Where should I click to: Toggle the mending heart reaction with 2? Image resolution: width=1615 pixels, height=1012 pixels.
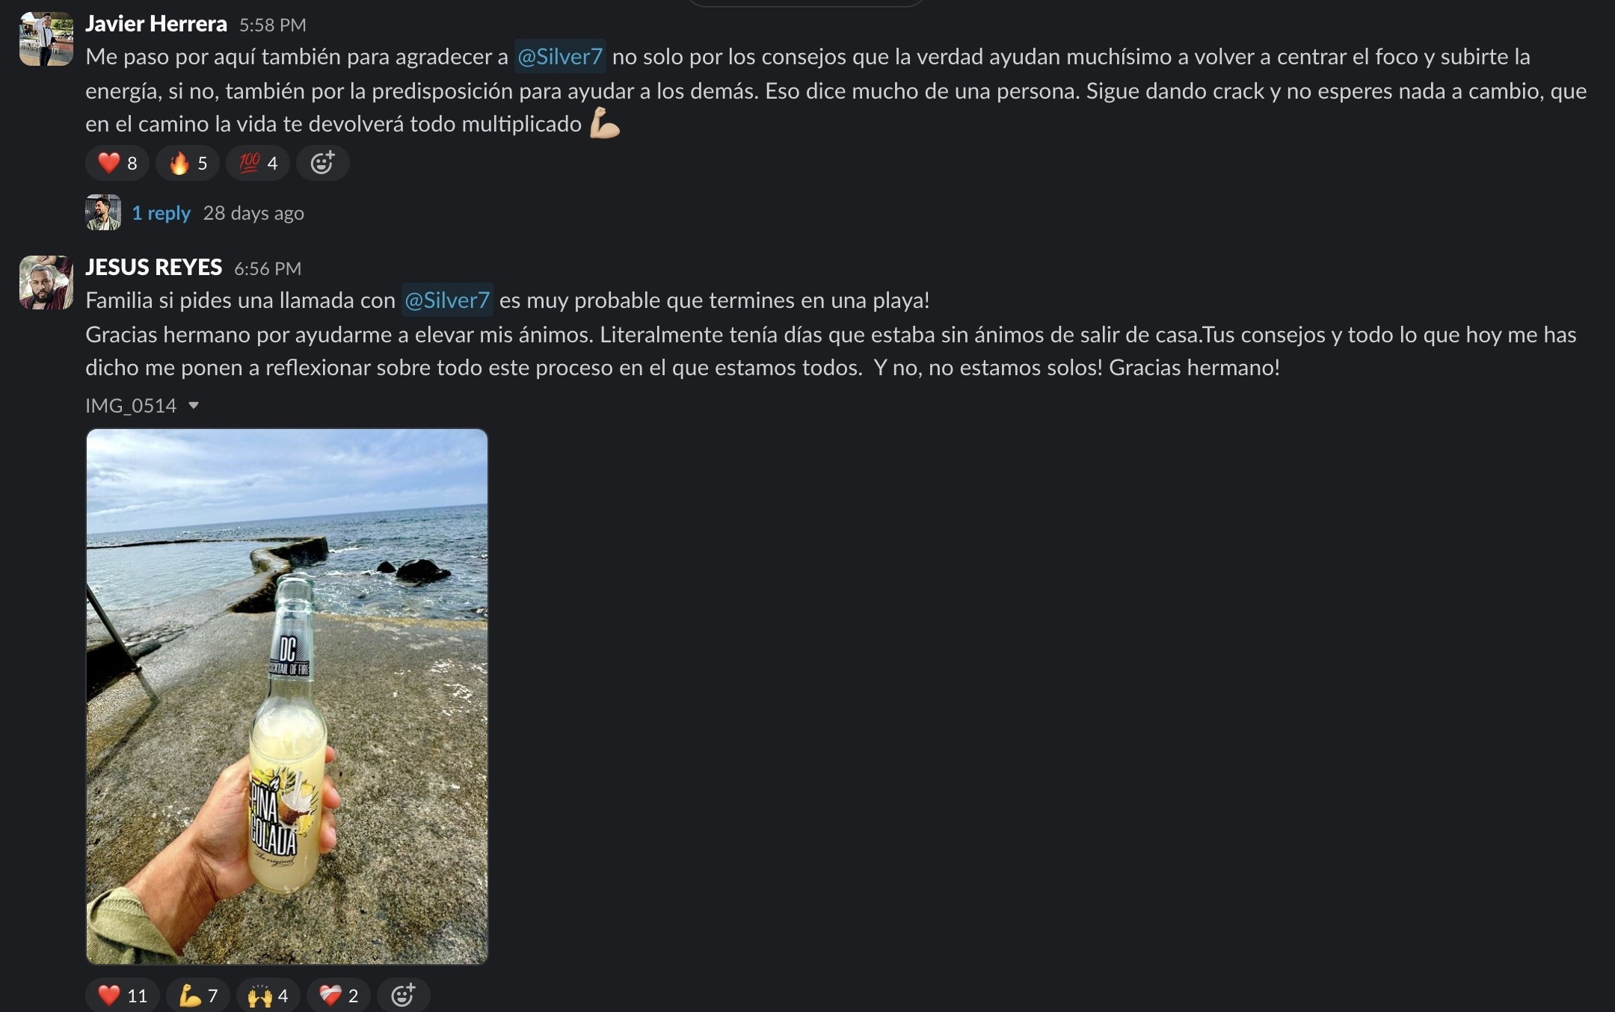339,995
